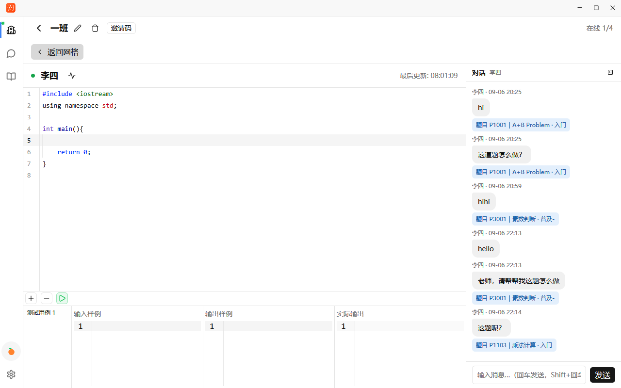Click the "hihi" chat message bubble
This screenshot has height=388, width=621.
pyautogui.click(x=484, y=202)
